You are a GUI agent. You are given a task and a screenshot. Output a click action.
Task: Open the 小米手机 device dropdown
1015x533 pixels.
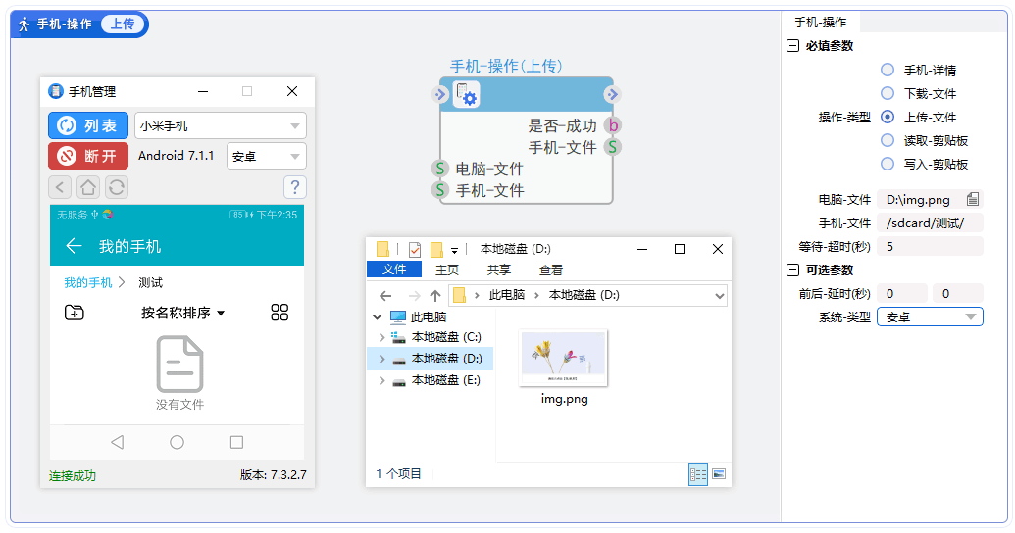[220, 125]
